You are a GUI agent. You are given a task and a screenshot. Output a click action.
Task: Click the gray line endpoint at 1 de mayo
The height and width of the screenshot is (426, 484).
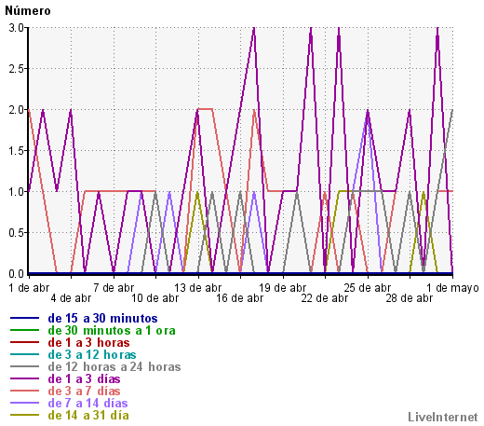(452, 111)
